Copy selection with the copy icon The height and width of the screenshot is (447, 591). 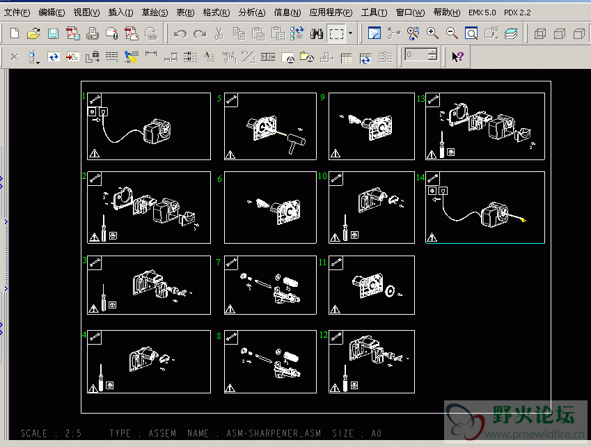pos(239,33)
